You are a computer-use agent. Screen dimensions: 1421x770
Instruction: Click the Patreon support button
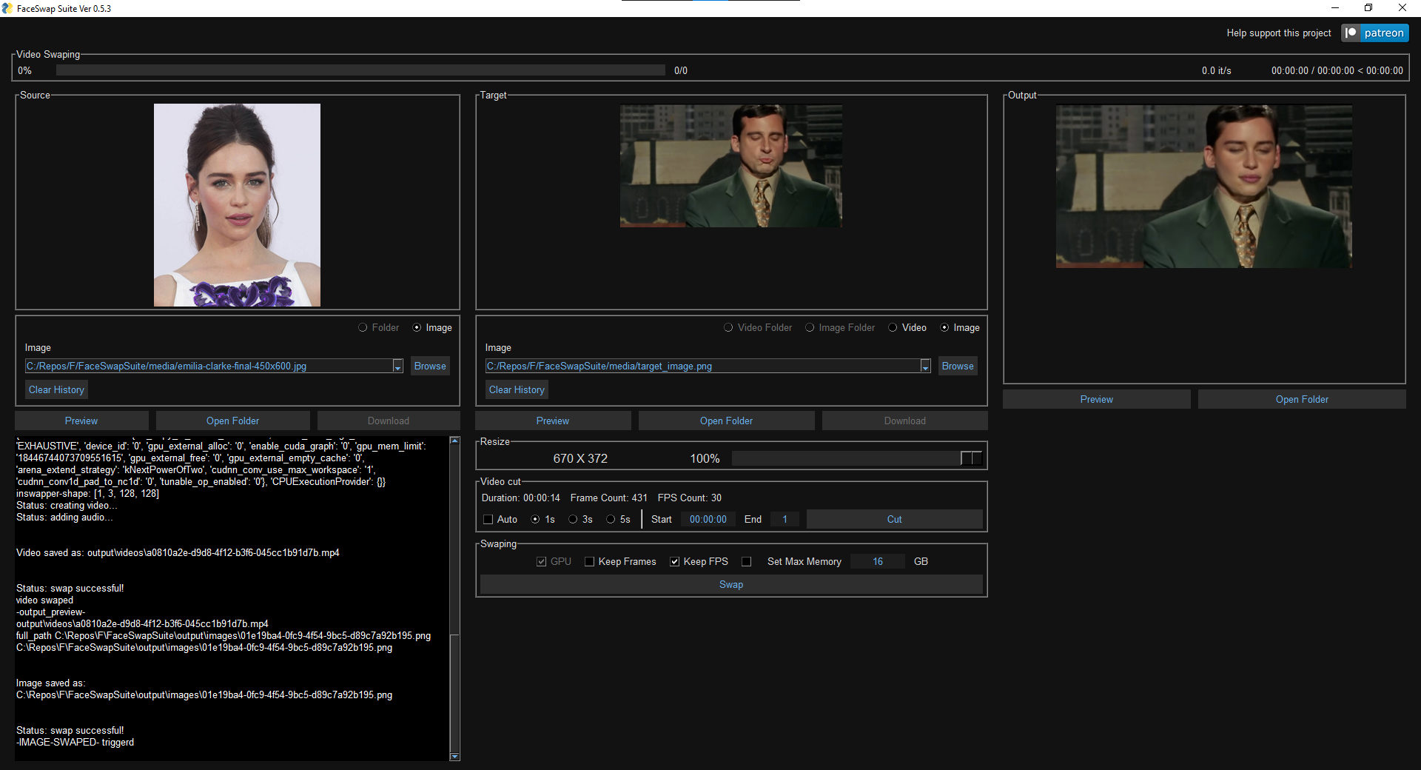pyautogui.click(x=1375, y=33)
